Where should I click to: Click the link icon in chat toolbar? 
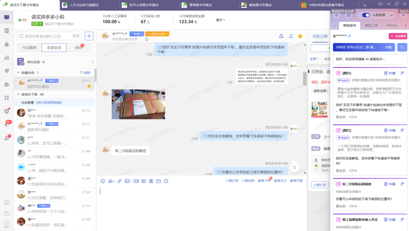click(120, 181)
